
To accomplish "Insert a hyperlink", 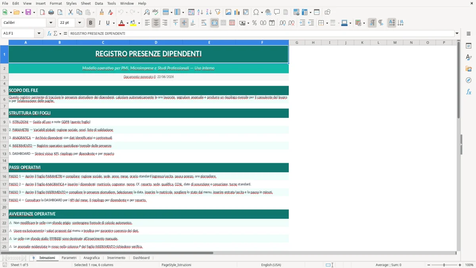I will click(268, 12).
